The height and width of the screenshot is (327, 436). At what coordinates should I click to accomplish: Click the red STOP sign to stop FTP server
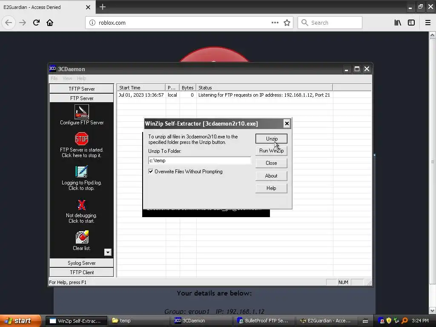point(81,138)
